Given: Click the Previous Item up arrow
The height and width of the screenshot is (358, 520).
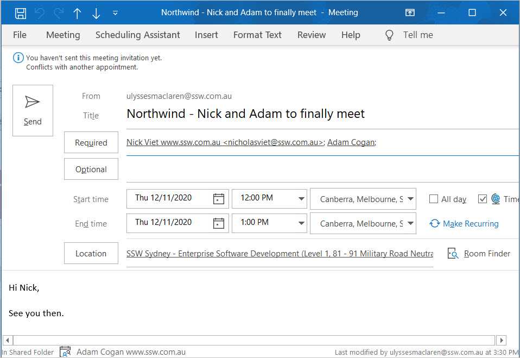Looking at the screenshot, I should [x=77, y=13].
